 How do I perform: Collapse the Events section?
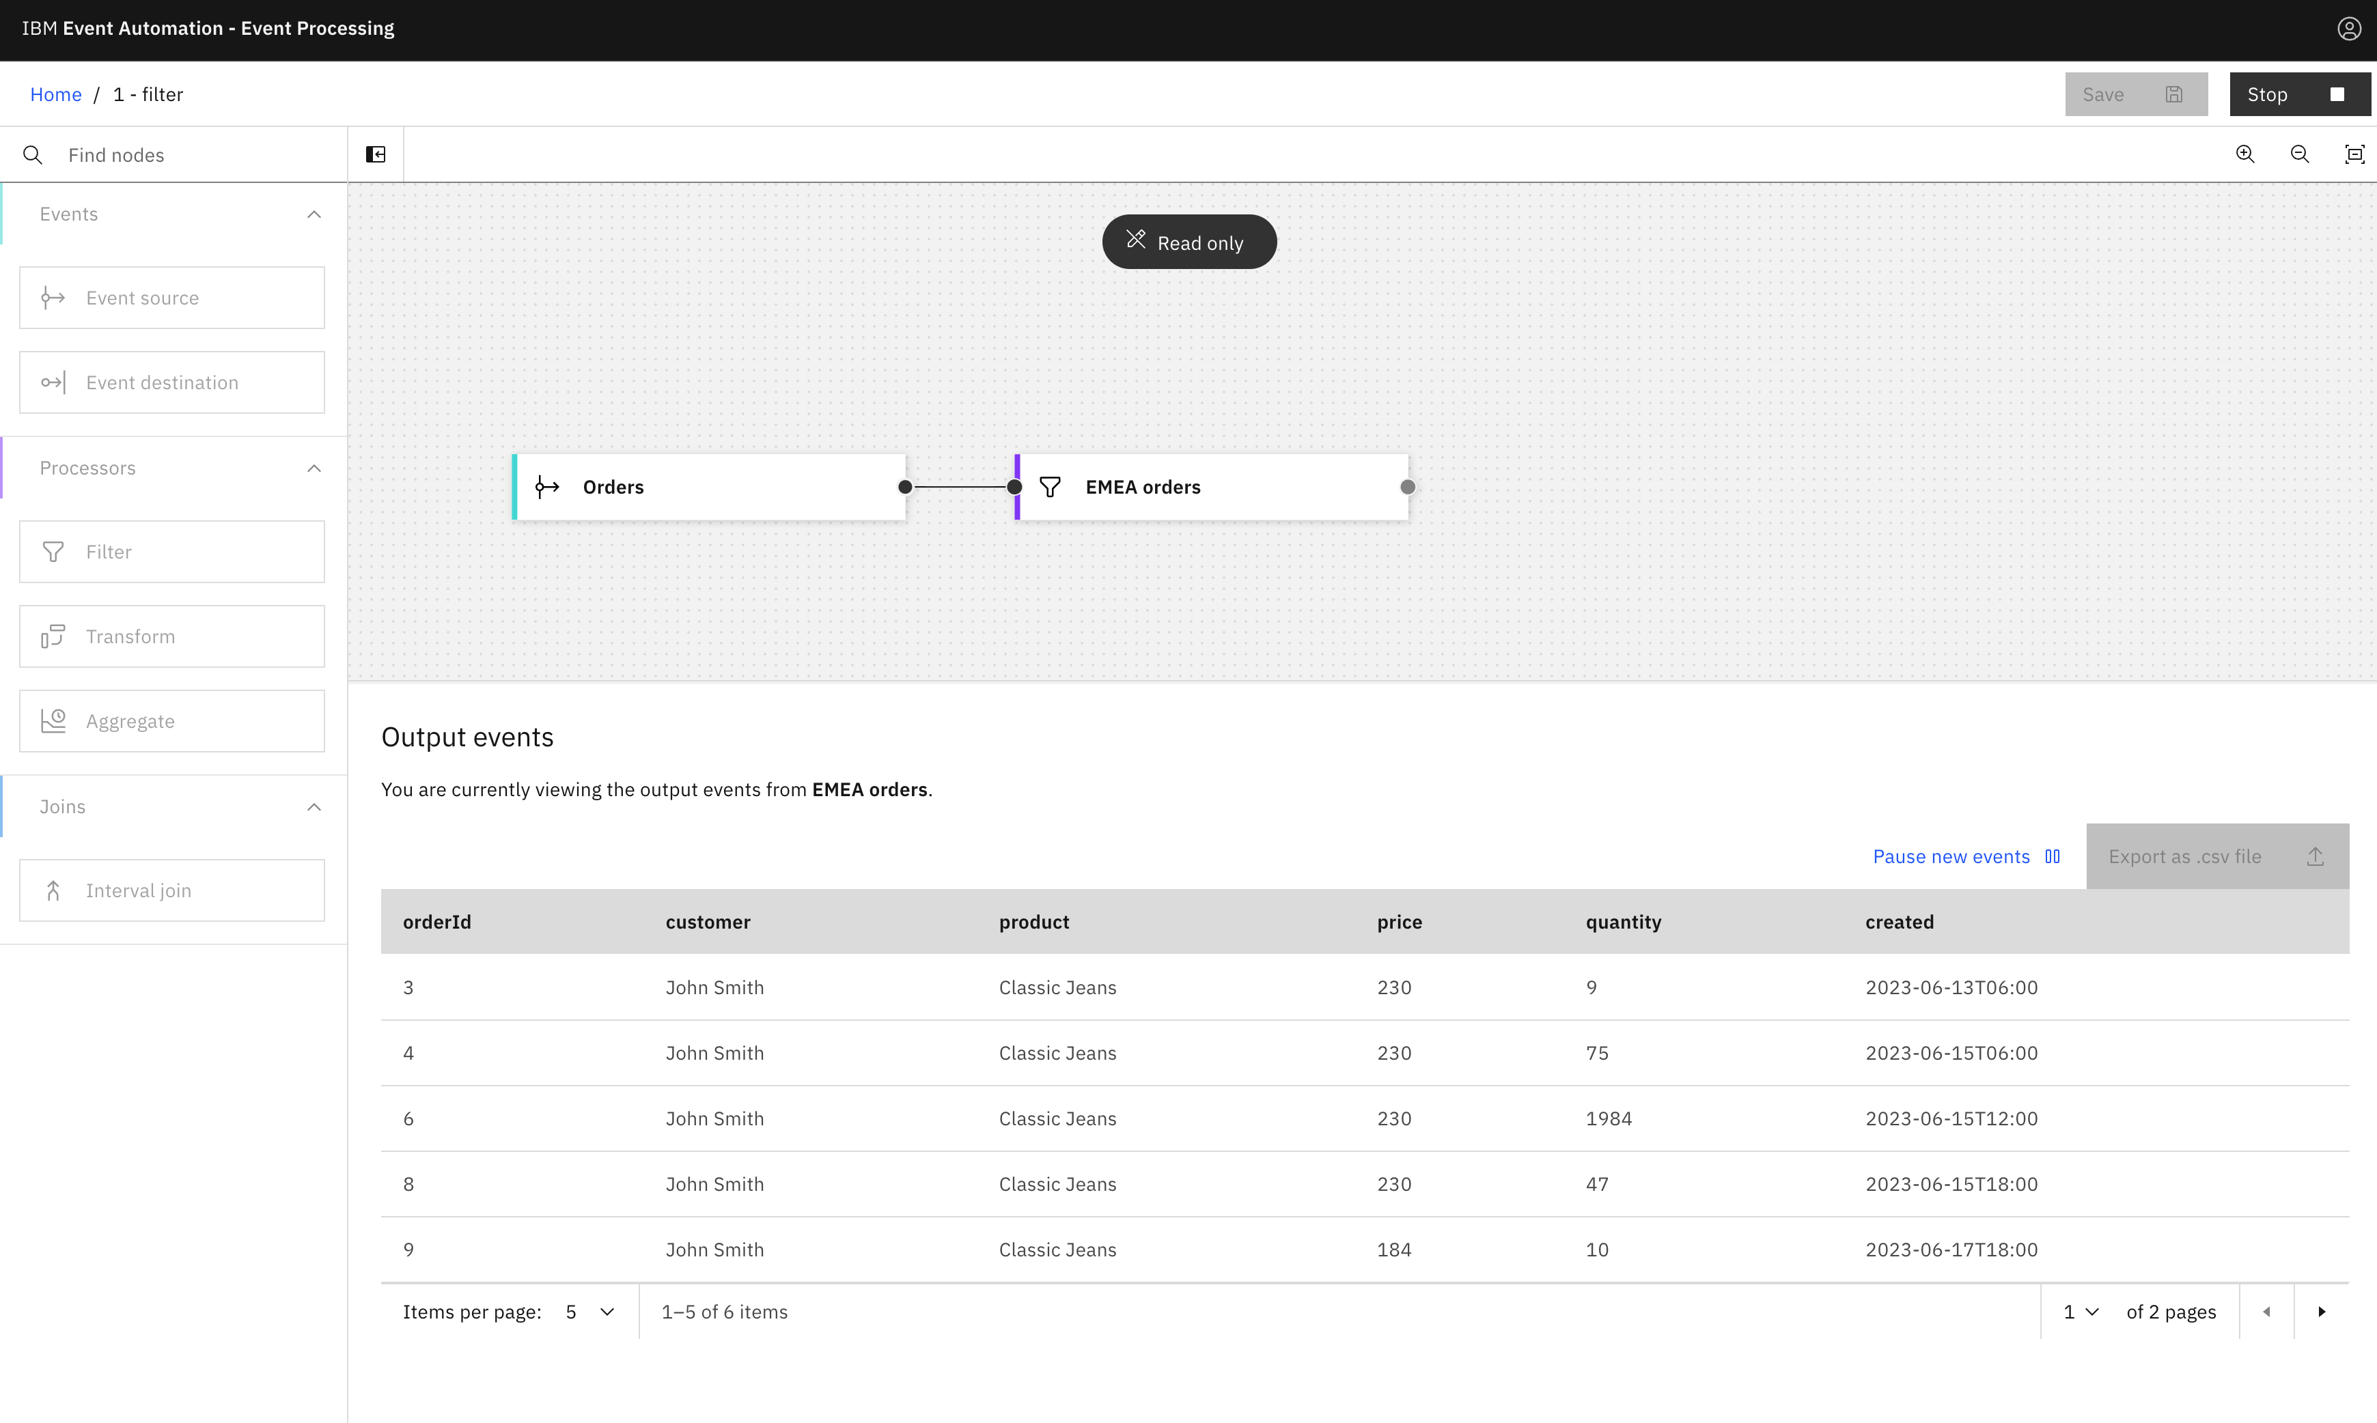pos(314,214)
